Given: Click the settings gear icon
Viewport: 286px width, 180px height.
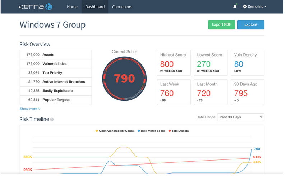Looking at the screenshot, I should click(x=245, y=7).
